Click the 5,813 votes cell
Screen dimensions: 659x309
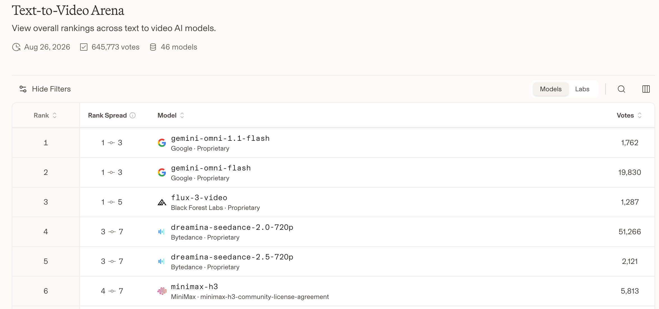point(630,291)
